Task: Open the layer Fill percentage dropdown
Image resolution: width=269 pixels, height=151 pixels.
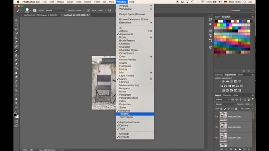Action: pyautogui.click(x=252, y=109)
